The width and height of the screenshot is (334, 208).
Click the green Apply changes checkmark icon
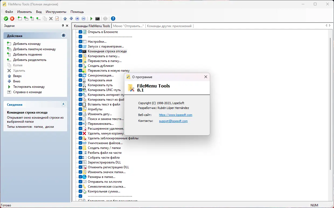pos(6,19)
